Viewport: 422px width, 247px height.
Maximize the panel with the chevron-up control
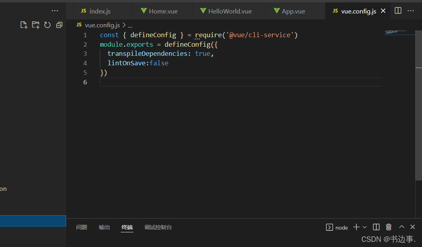pos(401,227)
